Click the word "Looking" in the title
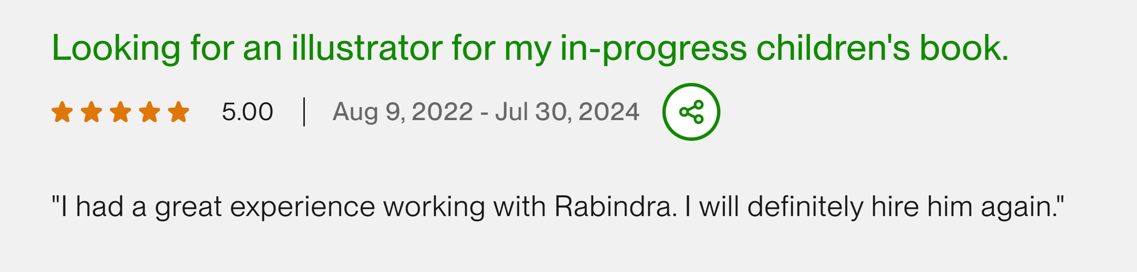Image resolution: width=1137 pixels, height=272 pixels. coord(116,48)
